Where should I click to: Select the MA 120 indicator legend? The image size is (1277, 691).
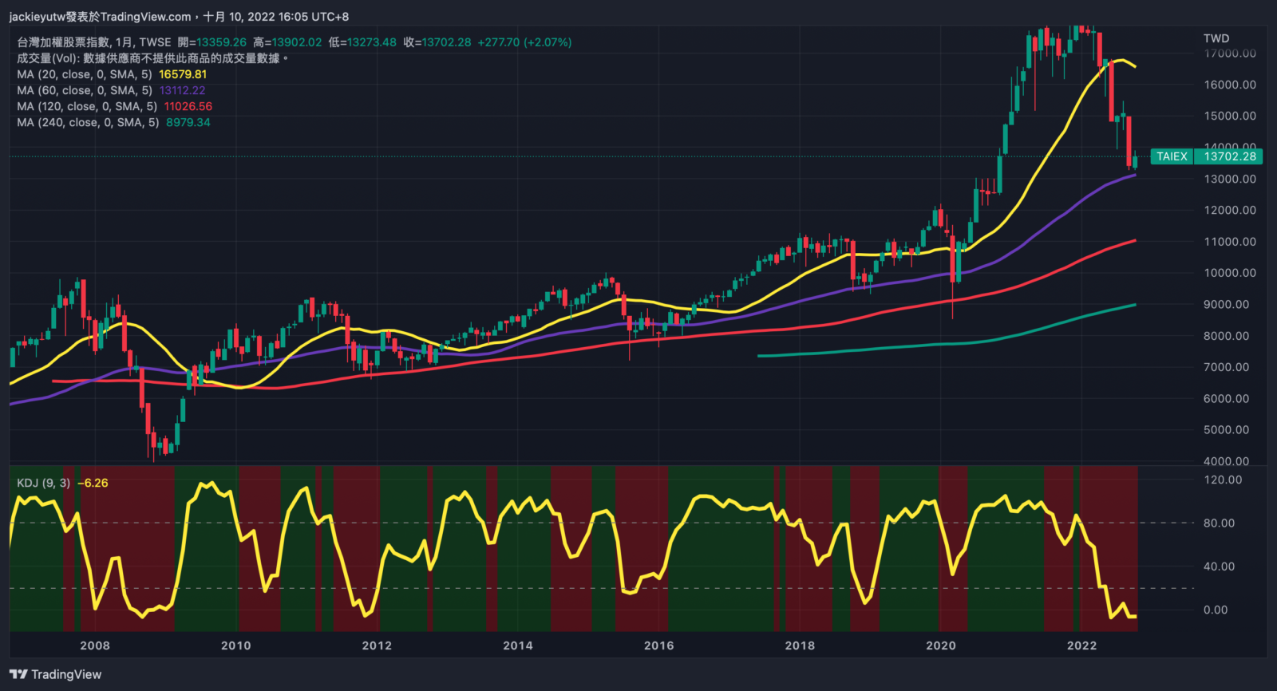click(x=86, y=106)
